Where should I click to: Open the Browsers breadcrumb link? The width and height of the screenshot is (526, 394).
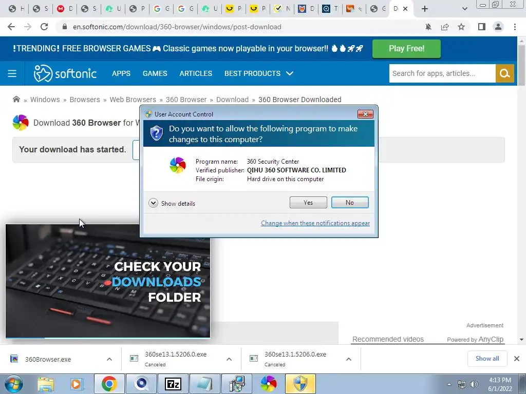coord(85,100)
